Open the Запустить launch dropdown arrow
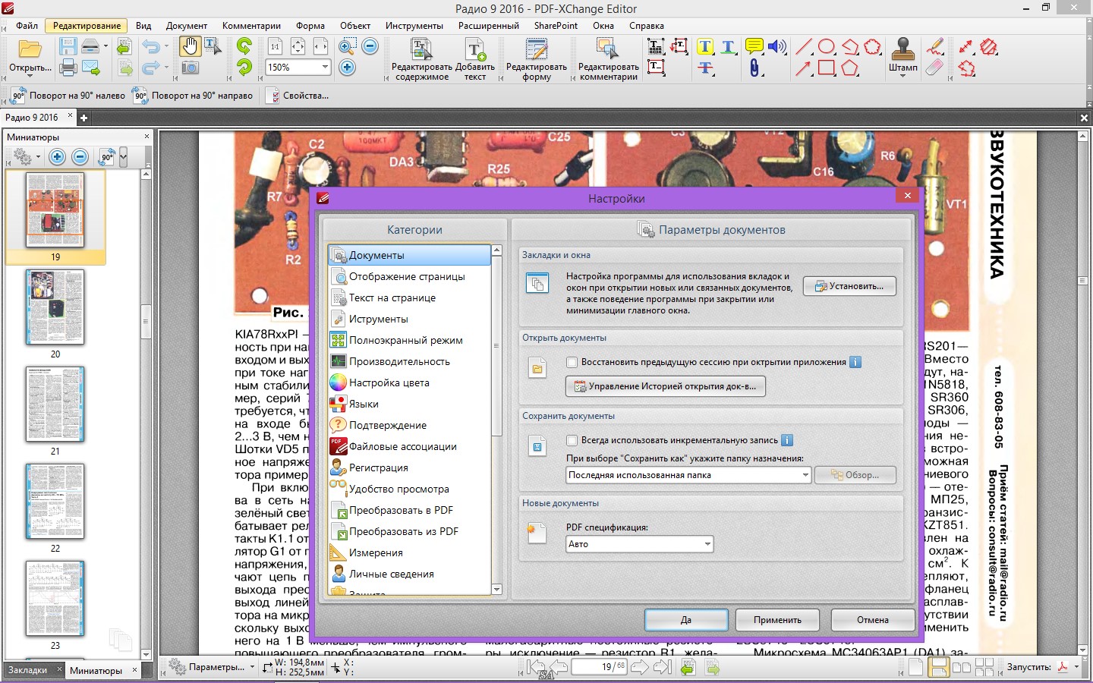The image size is (1093, 683). (1076, 667)
